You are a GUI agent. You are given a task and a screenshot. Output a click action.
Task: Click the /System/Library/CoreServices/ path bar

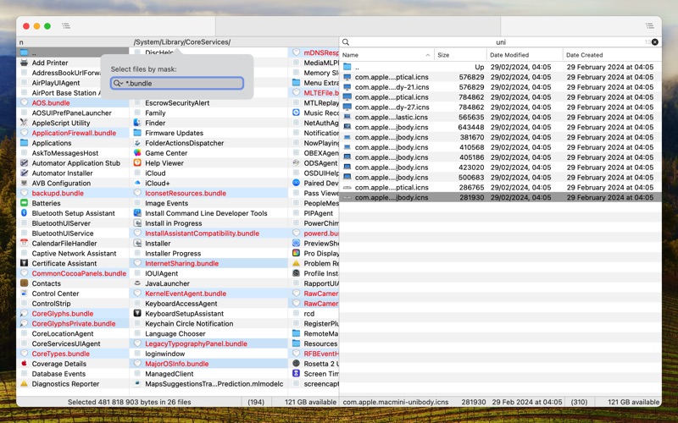coord(181,41)
